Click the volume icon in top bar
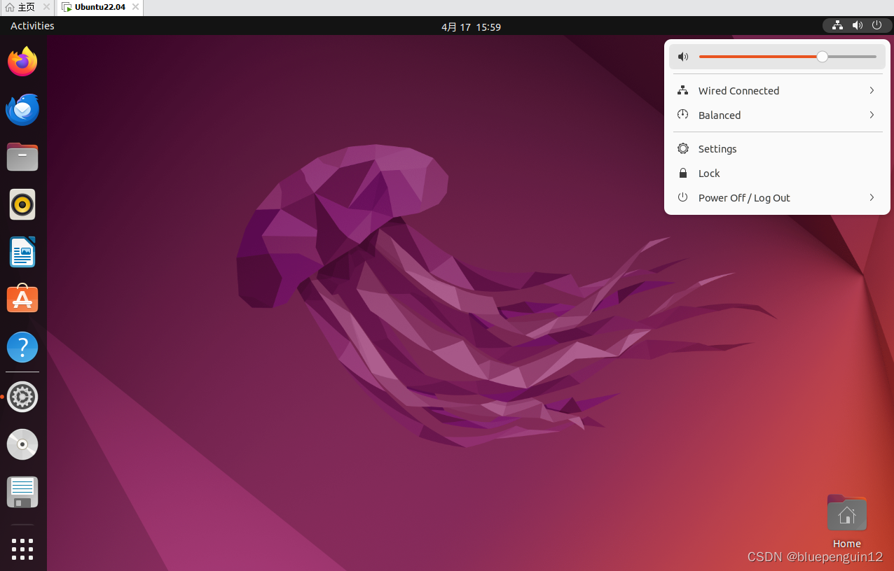This screenshot has width=894, height=571. (x=857, y=25)
